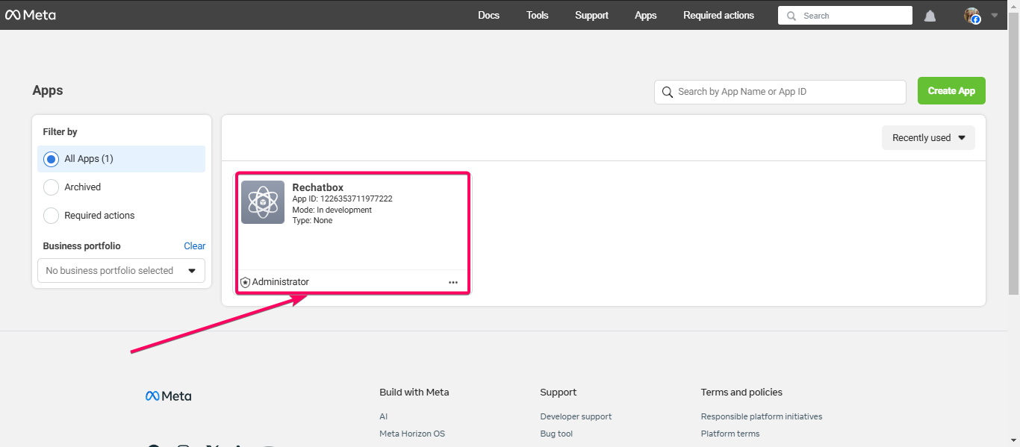Click the 'Filter by' heading
The width and height of the screenshot is (1020, 447).
[60, 132]
